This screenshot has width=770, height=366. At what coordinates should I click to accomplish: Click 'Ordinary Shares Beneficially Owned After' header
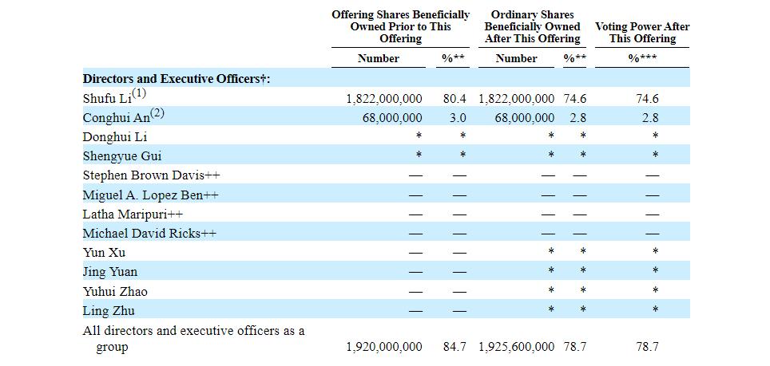(x=532, y=26)
